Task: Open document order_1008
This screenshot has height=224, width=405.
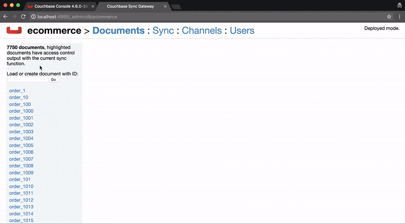Action: 21,166
